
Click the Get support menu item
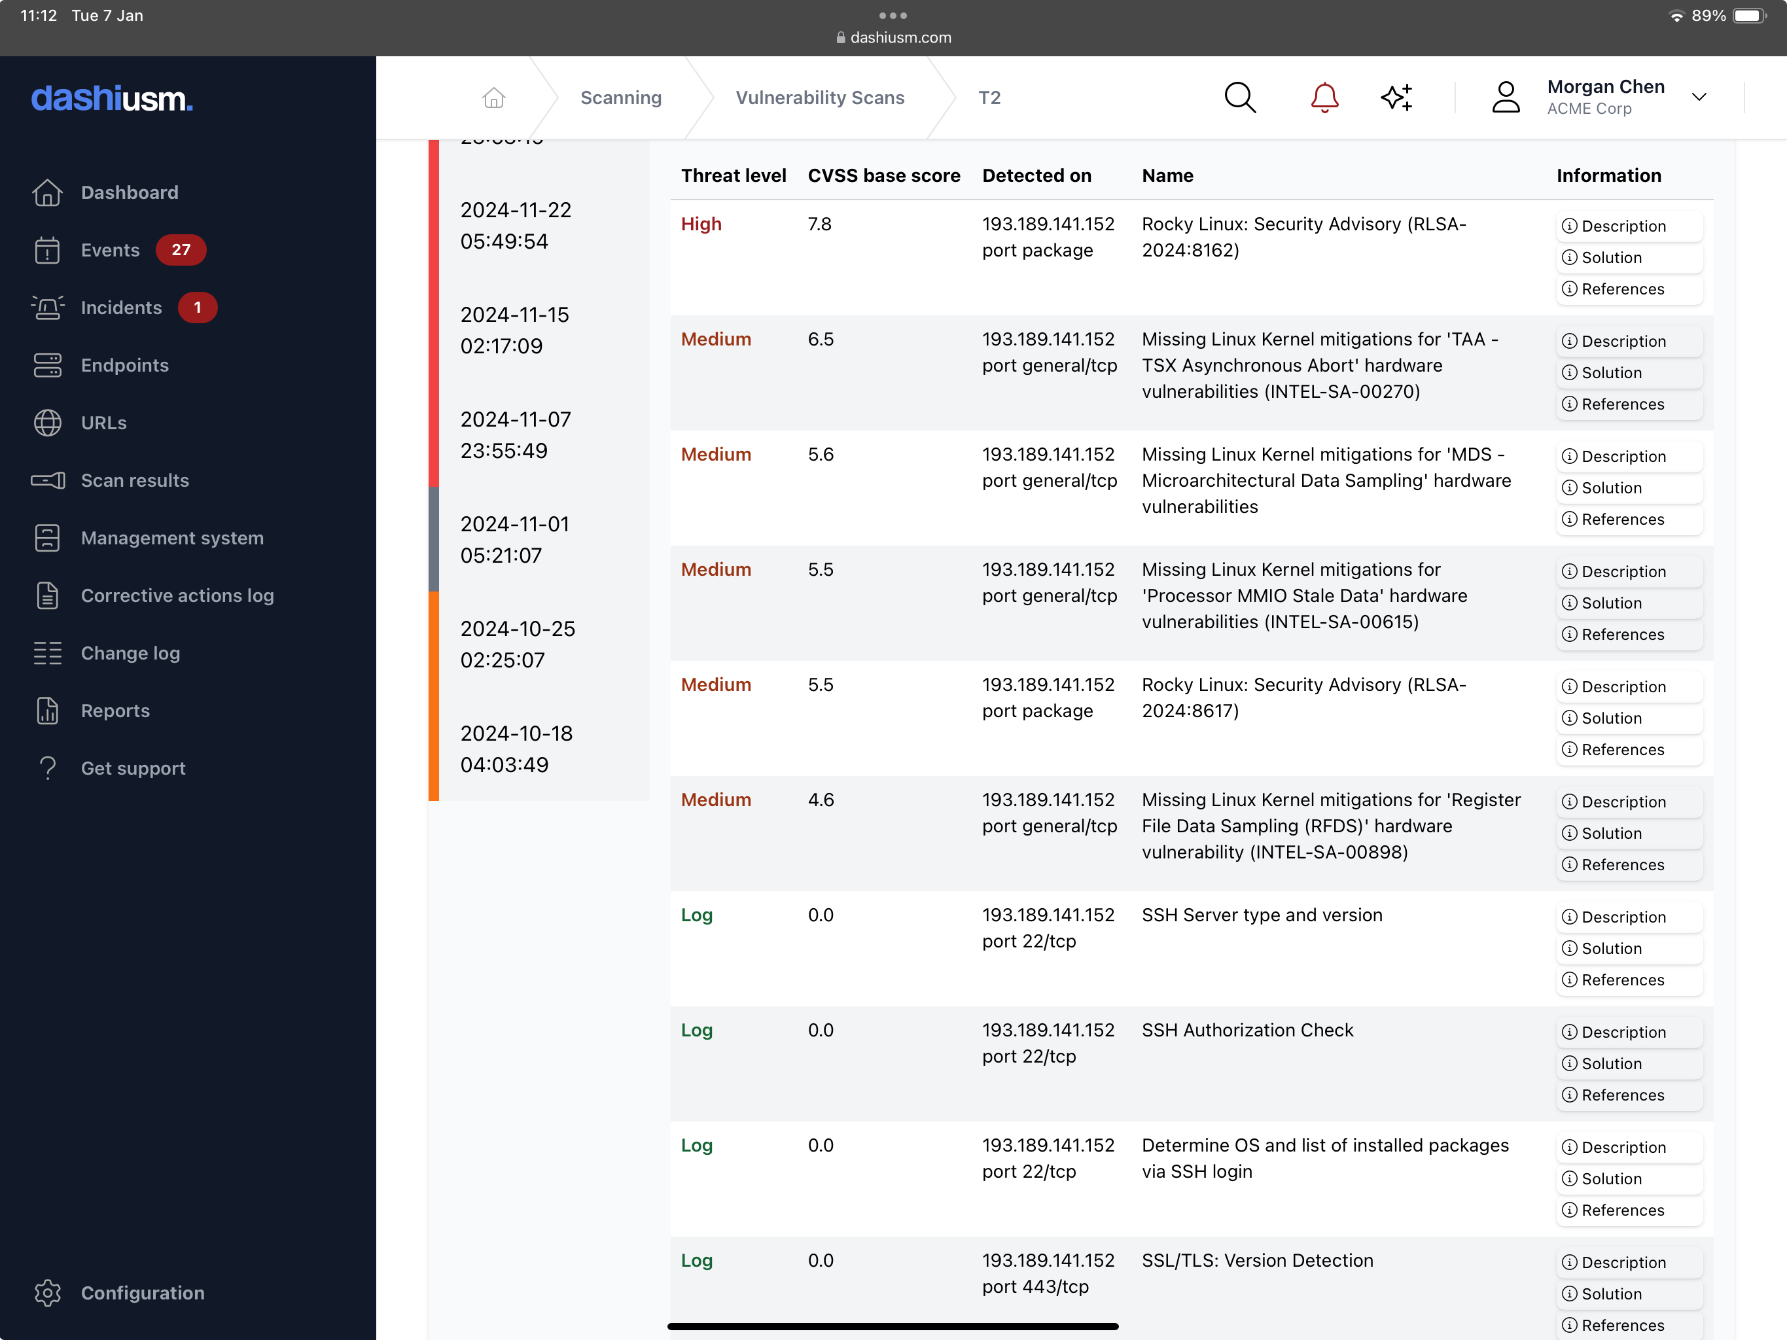pyautogui.click(x=132, y=767)
